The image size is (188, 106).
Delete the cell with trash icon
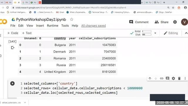pos(179,79)
